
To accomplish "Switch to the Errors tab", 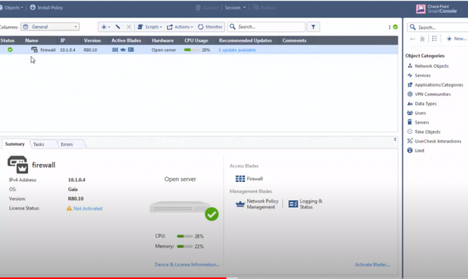I will click(67, 144).
